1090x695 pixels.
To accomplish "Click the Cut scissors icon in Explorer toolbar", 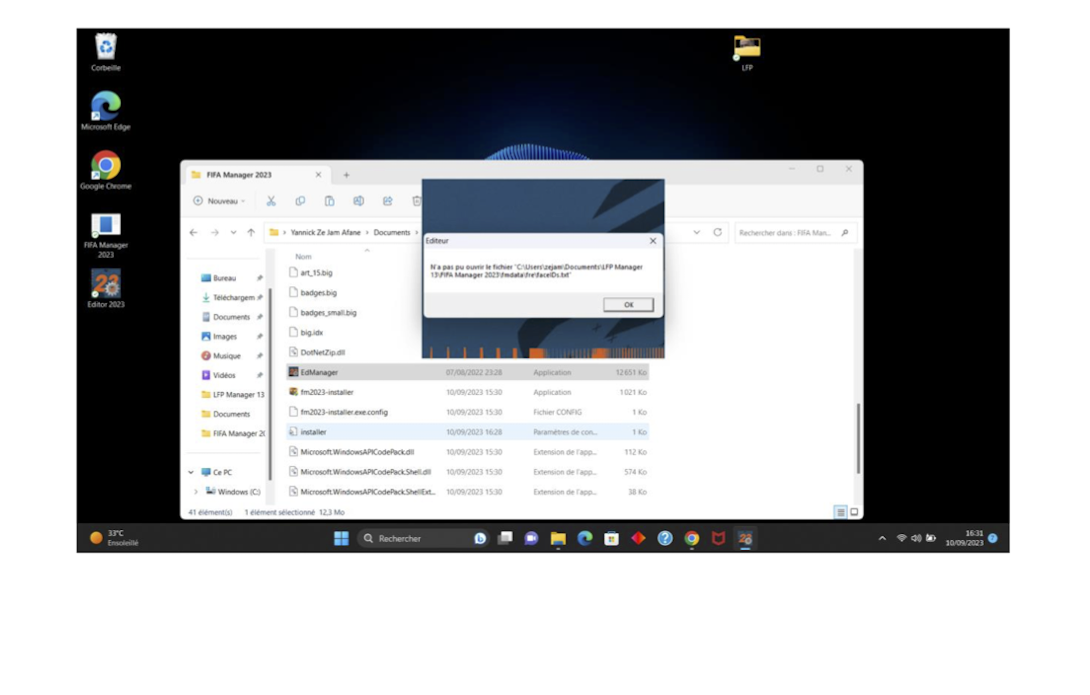I will pos(271,201).
